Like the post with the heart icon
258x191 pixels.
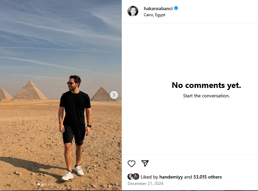tap(132, 164)
